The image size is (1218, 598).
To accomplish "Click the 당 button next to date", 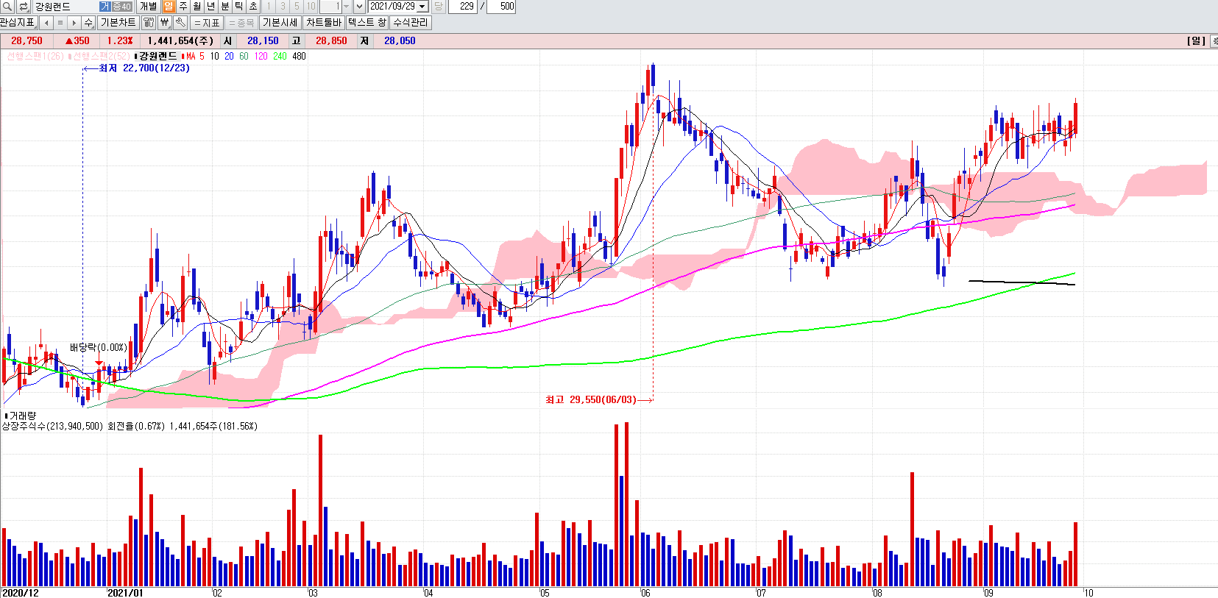I will pos(438,7).
